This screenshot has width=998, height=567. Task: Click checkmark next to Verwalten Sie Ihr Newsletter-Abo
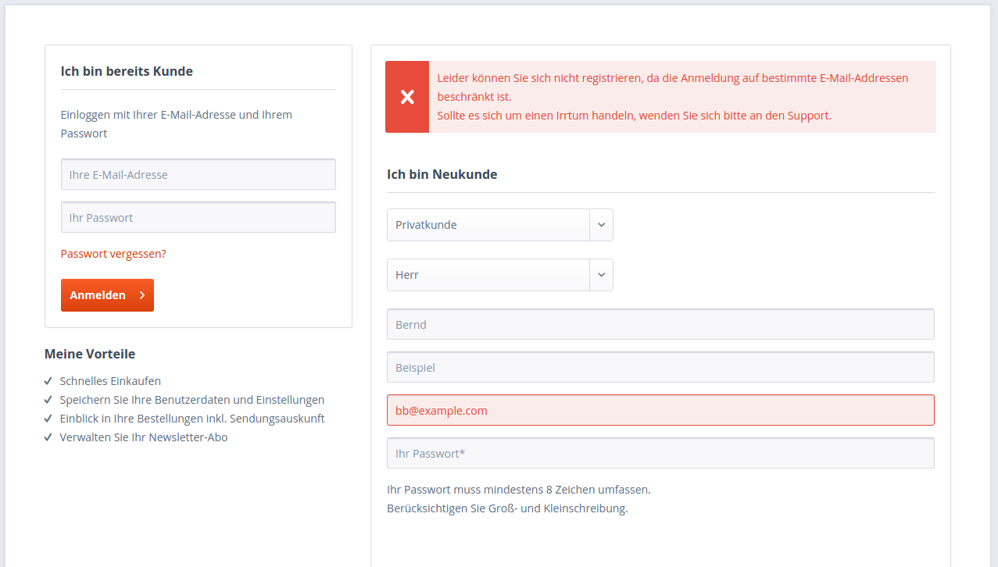click(48, 437)
